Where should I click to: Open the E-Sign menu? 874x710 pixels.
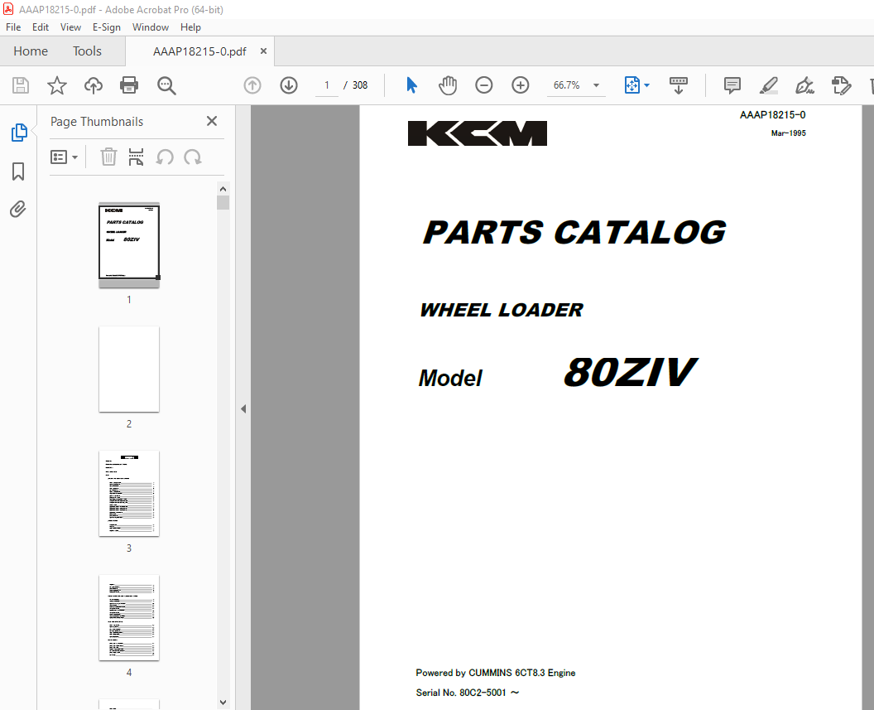[107, 27]
